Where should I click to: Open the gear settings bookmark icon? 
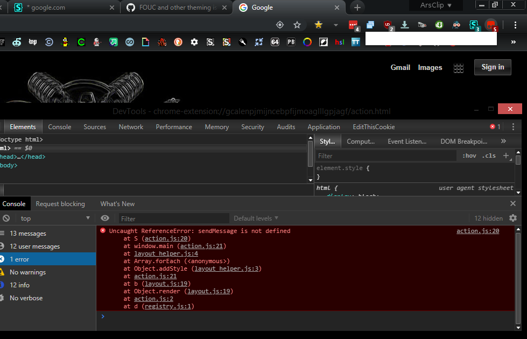[x=194, y=42]
